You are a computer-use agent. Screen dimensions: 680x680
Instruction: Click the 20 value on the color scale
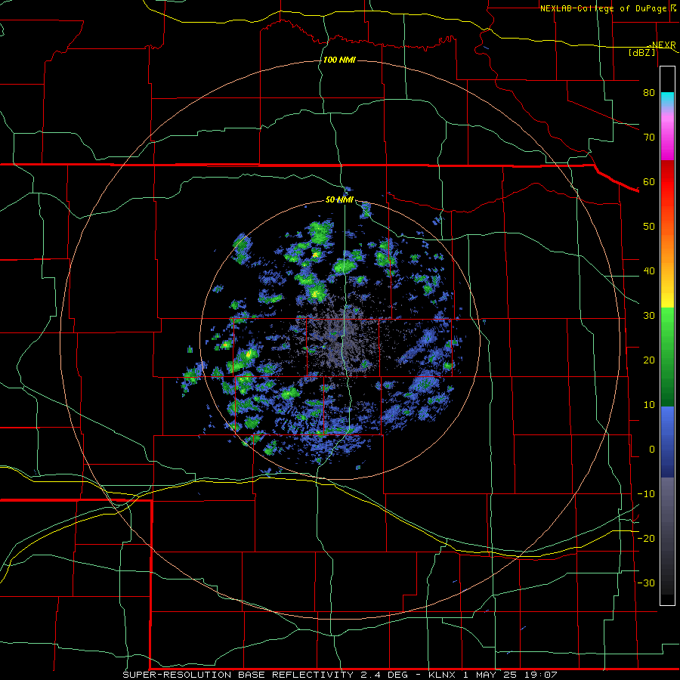(x=649, y=360)
